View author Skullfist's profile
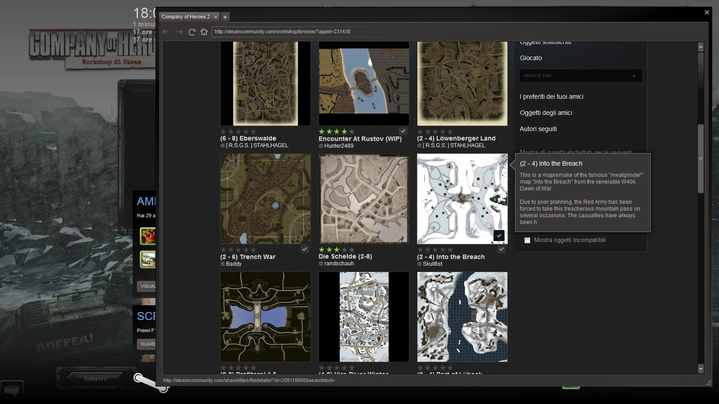Screen dimensions: 719x404 (433, 264)
